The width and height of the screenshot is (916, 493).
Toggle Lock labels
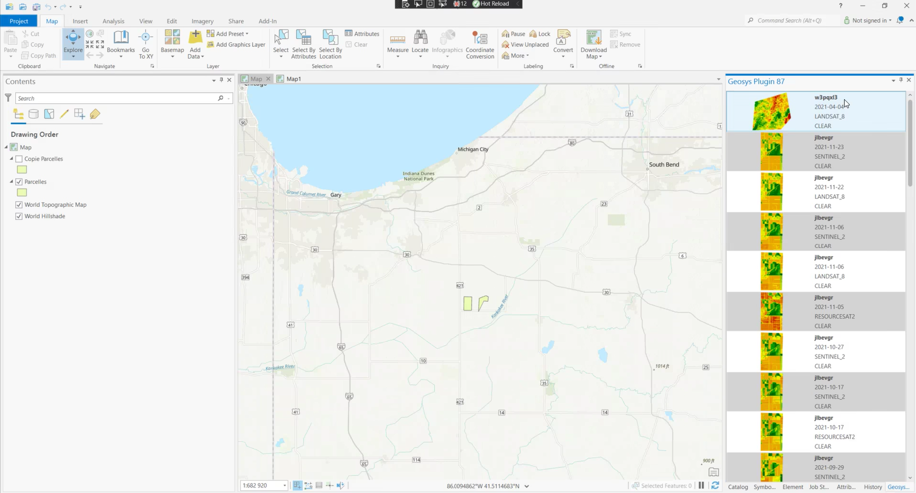[x=540, y=34]
